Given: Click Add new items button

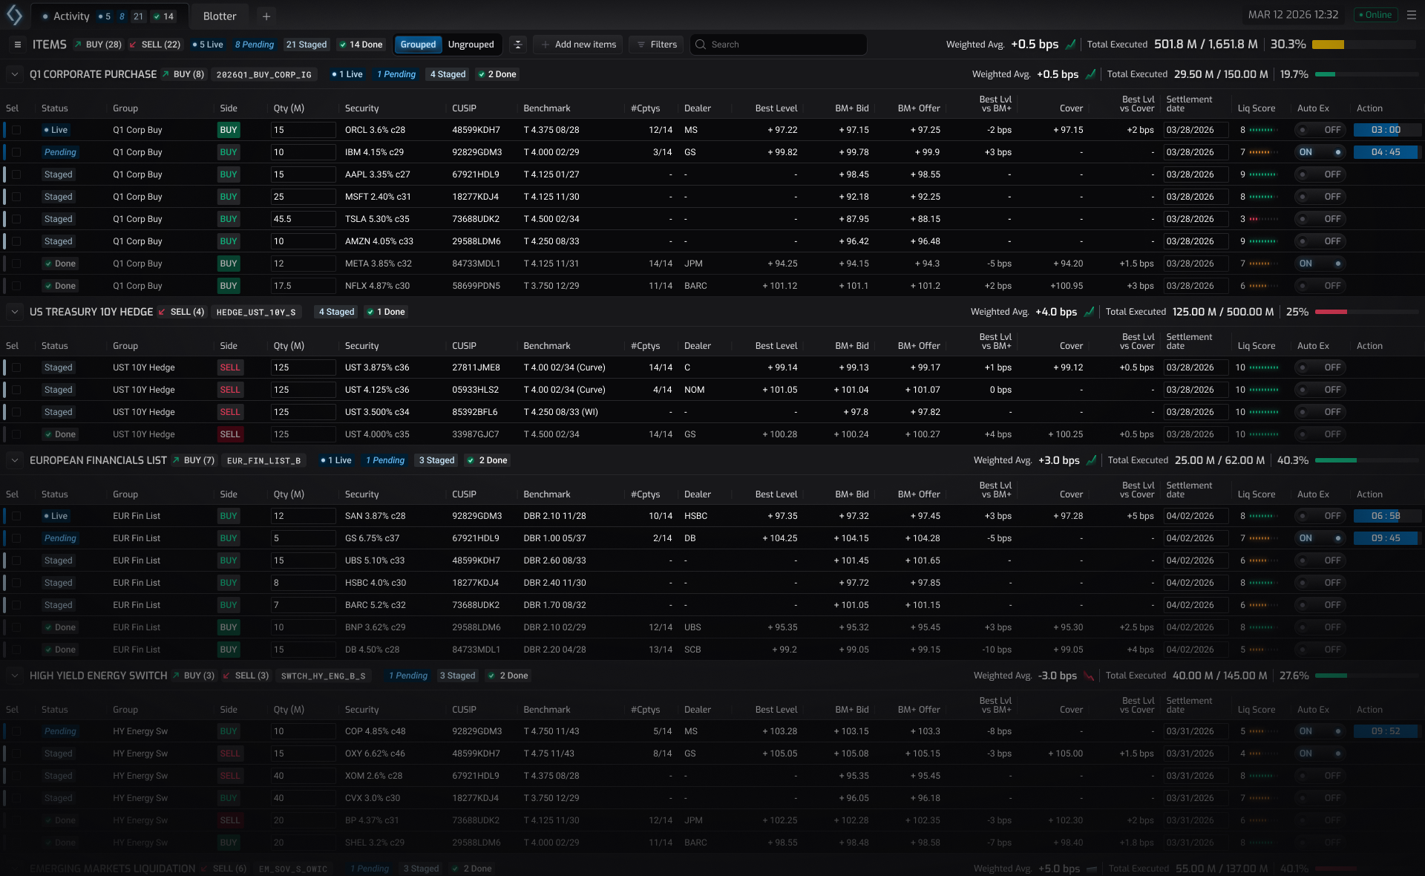Looking at the screenshot, I should tap(578, 45).
